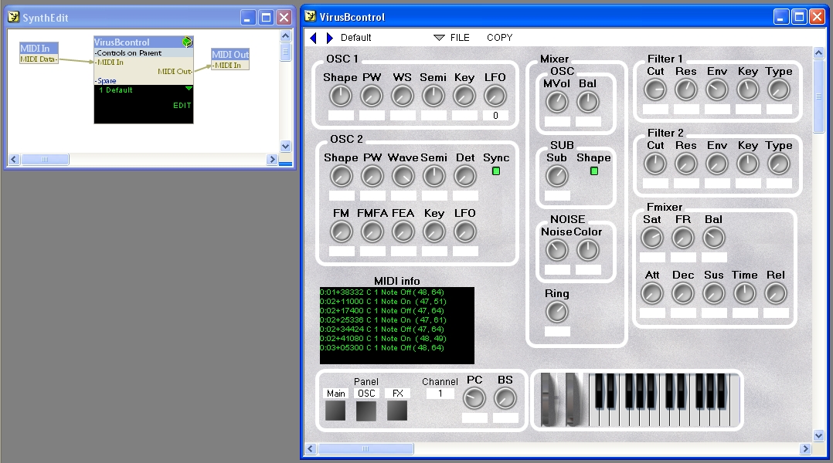This screenshot has height=463, width=833.
Task: Click the COPY button
Action: [499, 38]
